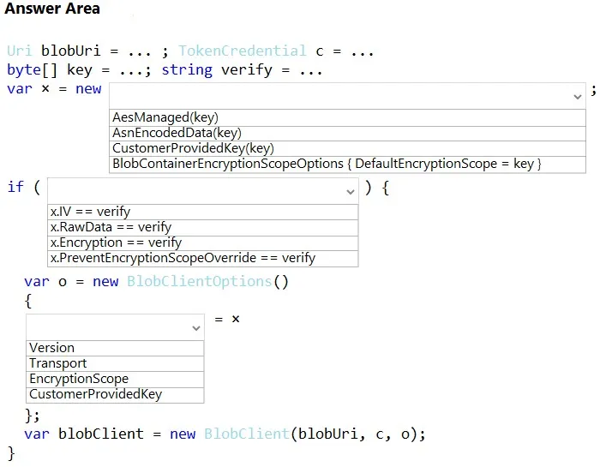The width and height of the screenshot is (600, 467).
Task: Choose BlobContainerEncryptionScopeOptions option
Action: click(x=347, y=164)
